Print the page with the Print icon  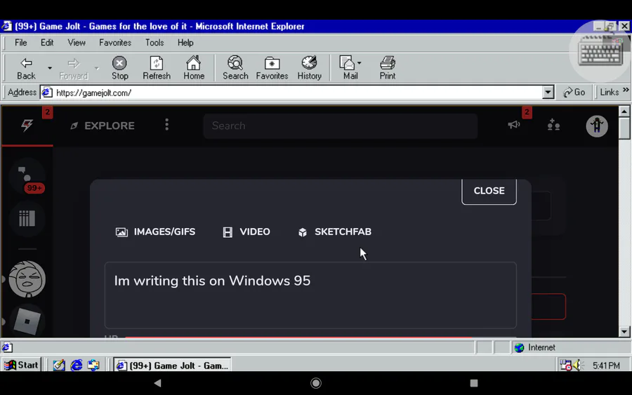388,68
